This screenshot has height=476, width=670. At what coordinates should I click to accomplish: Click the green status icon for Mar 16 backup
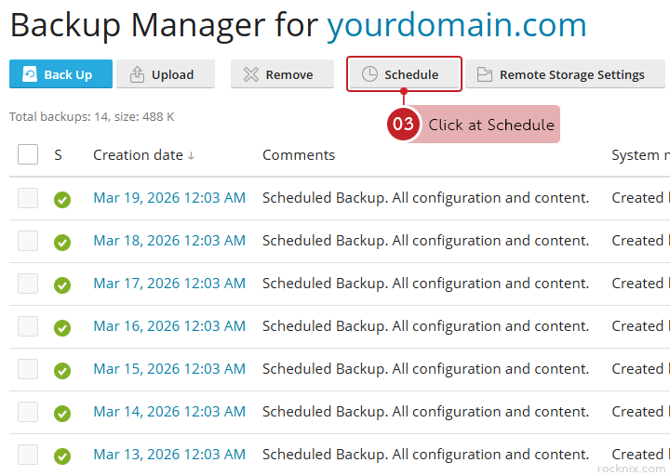tap(62, 327)
